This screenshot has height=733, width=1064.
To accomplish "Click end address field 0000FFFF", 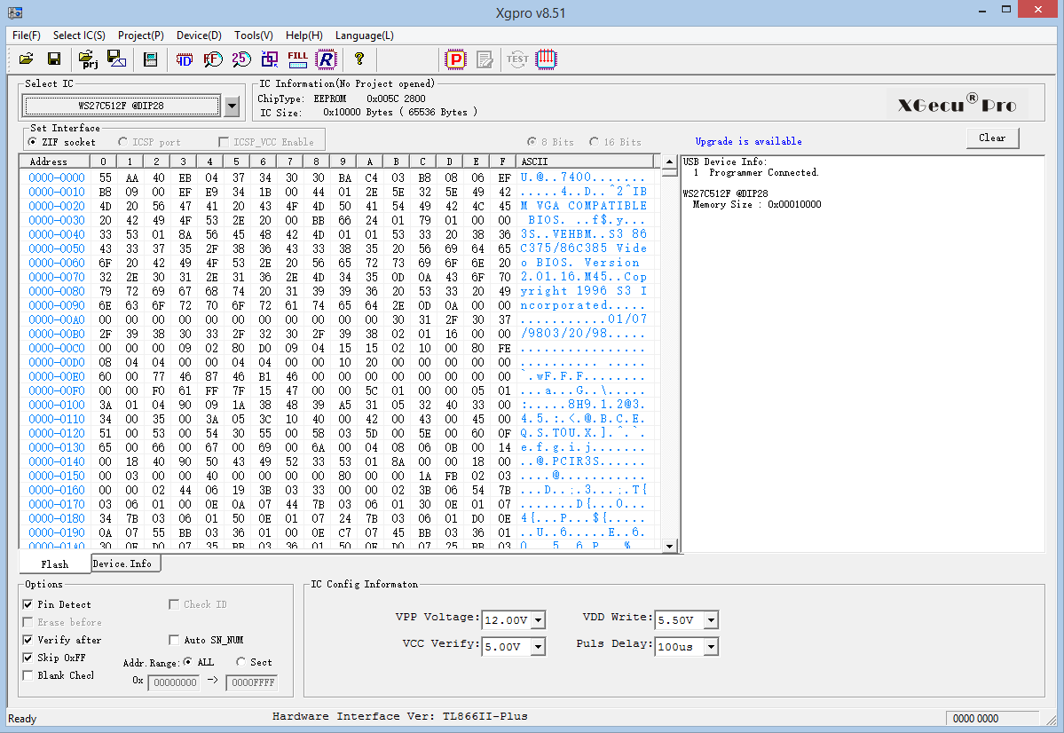I will [x=252, y=682].
